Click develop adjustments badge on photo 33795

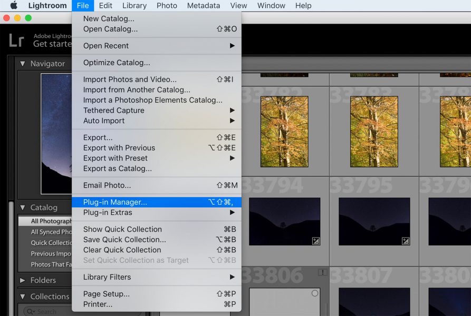[x=405, y=240]
